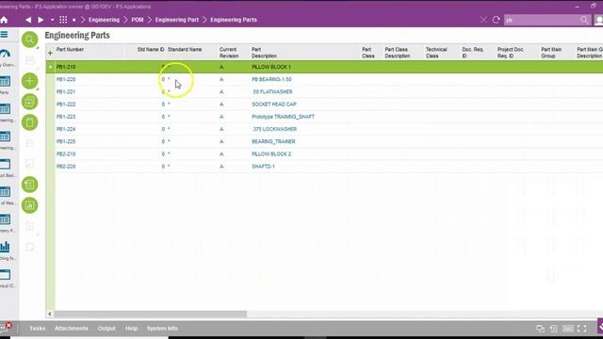
Task: Click the red error notification icon
Action: 8,326
